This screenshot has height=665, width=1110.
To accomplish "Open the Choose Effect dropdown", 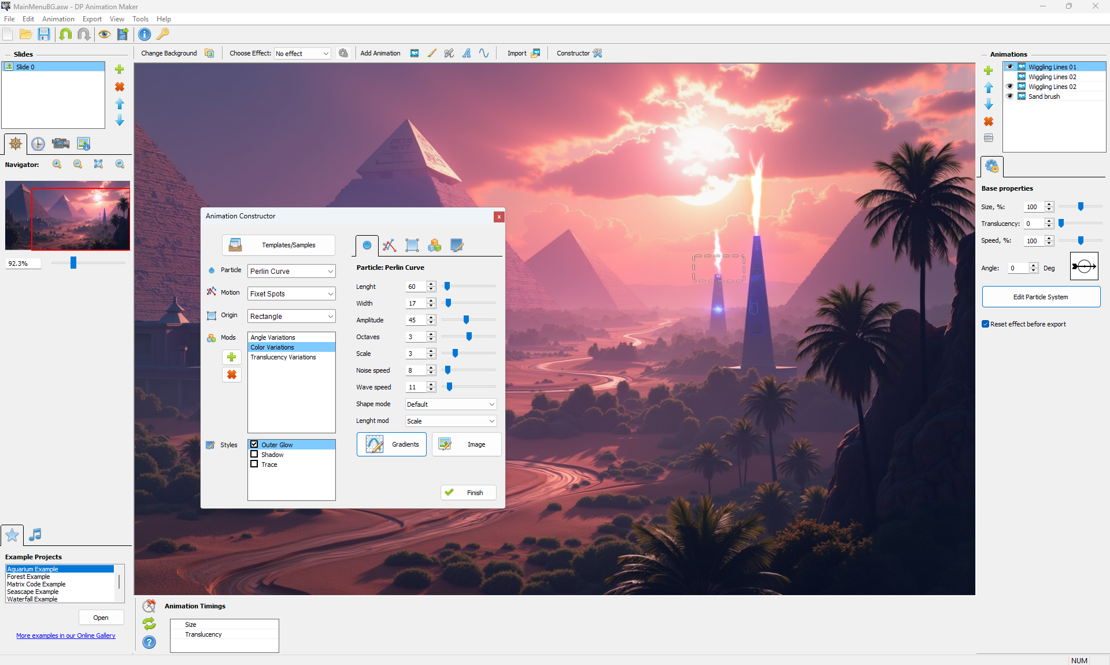I will 302,54.
